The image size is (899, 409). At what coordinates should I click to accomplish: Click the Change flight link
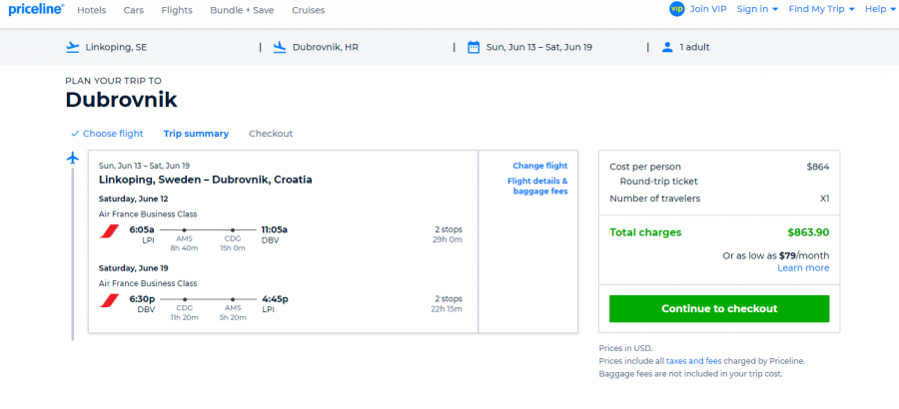[x=539, y=166]
